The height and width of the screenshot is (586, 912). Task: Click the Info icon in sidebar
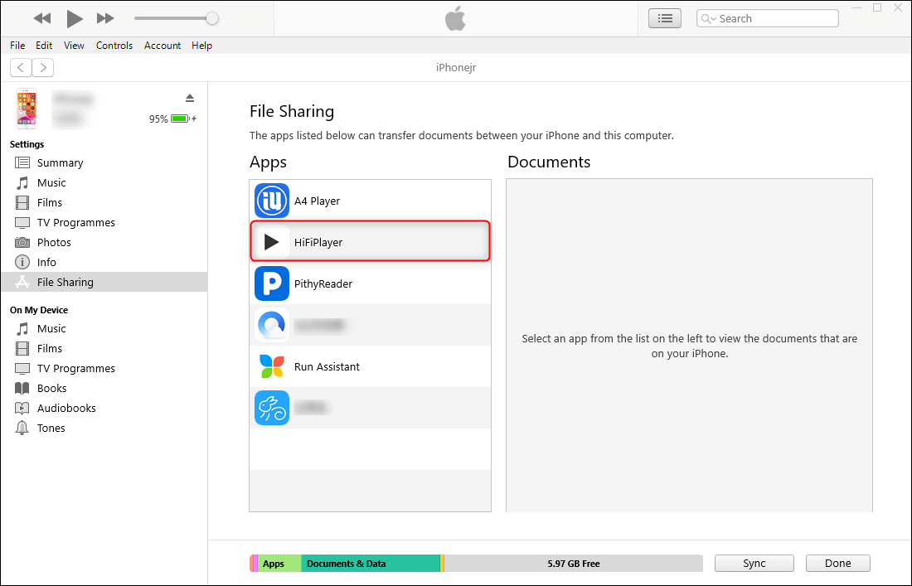[x=22, y=262]
